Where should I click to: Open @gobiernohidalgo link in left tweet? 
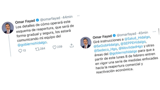click(x=32, y=44)
